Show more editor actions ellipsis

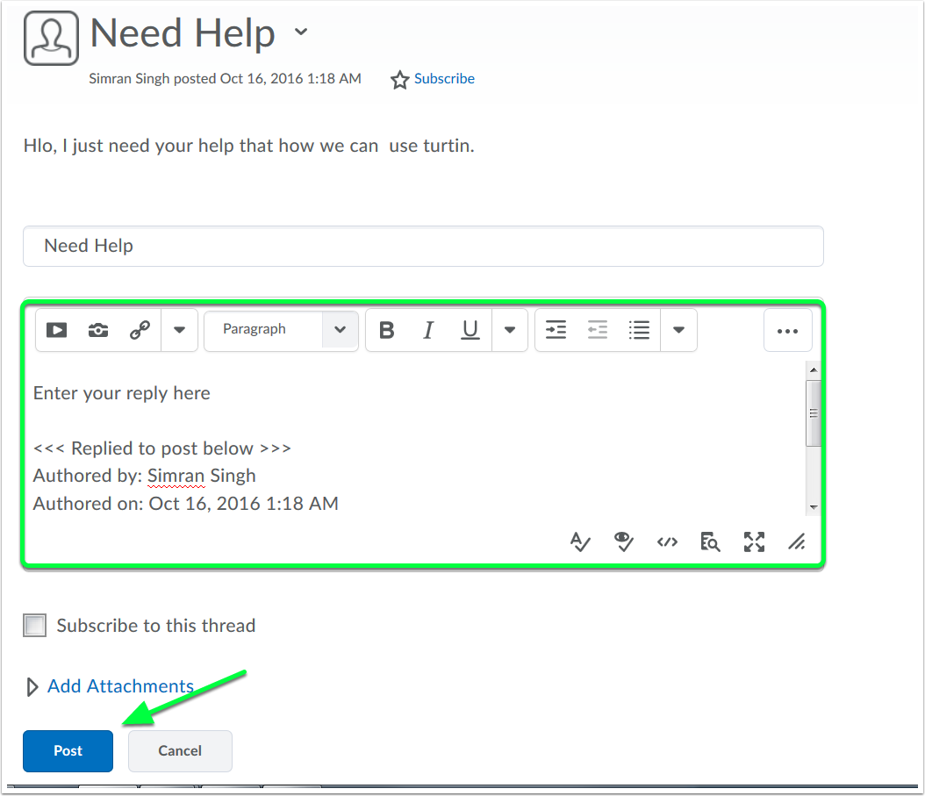[787, 331]
